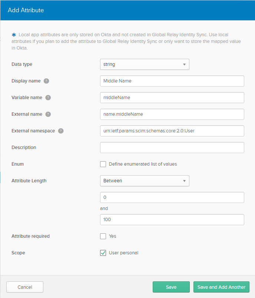
Task: Click the Variable name help icon
Action: (48, 98)
